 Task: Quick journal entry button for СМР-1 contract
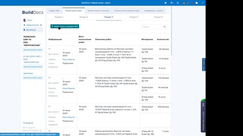pyautogui.click(x=33, y=67)
